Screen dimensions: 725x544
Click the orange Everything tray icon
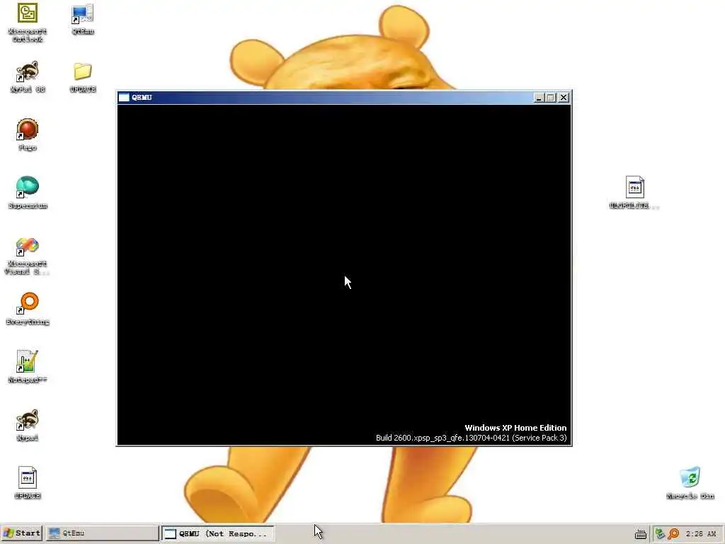(674, 534)
